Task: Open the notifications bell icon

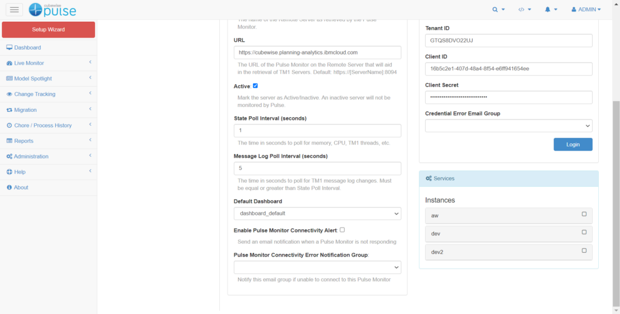Action: pyautogui.click(x=547, y=10)
